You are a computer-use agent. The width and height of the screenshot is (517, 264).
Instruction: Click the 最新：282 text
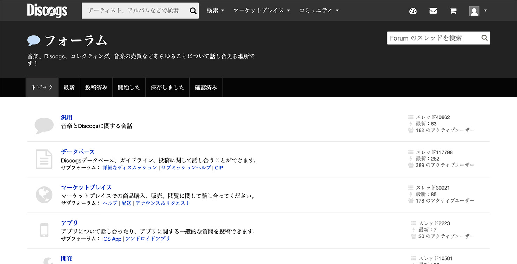pos(428,159)
